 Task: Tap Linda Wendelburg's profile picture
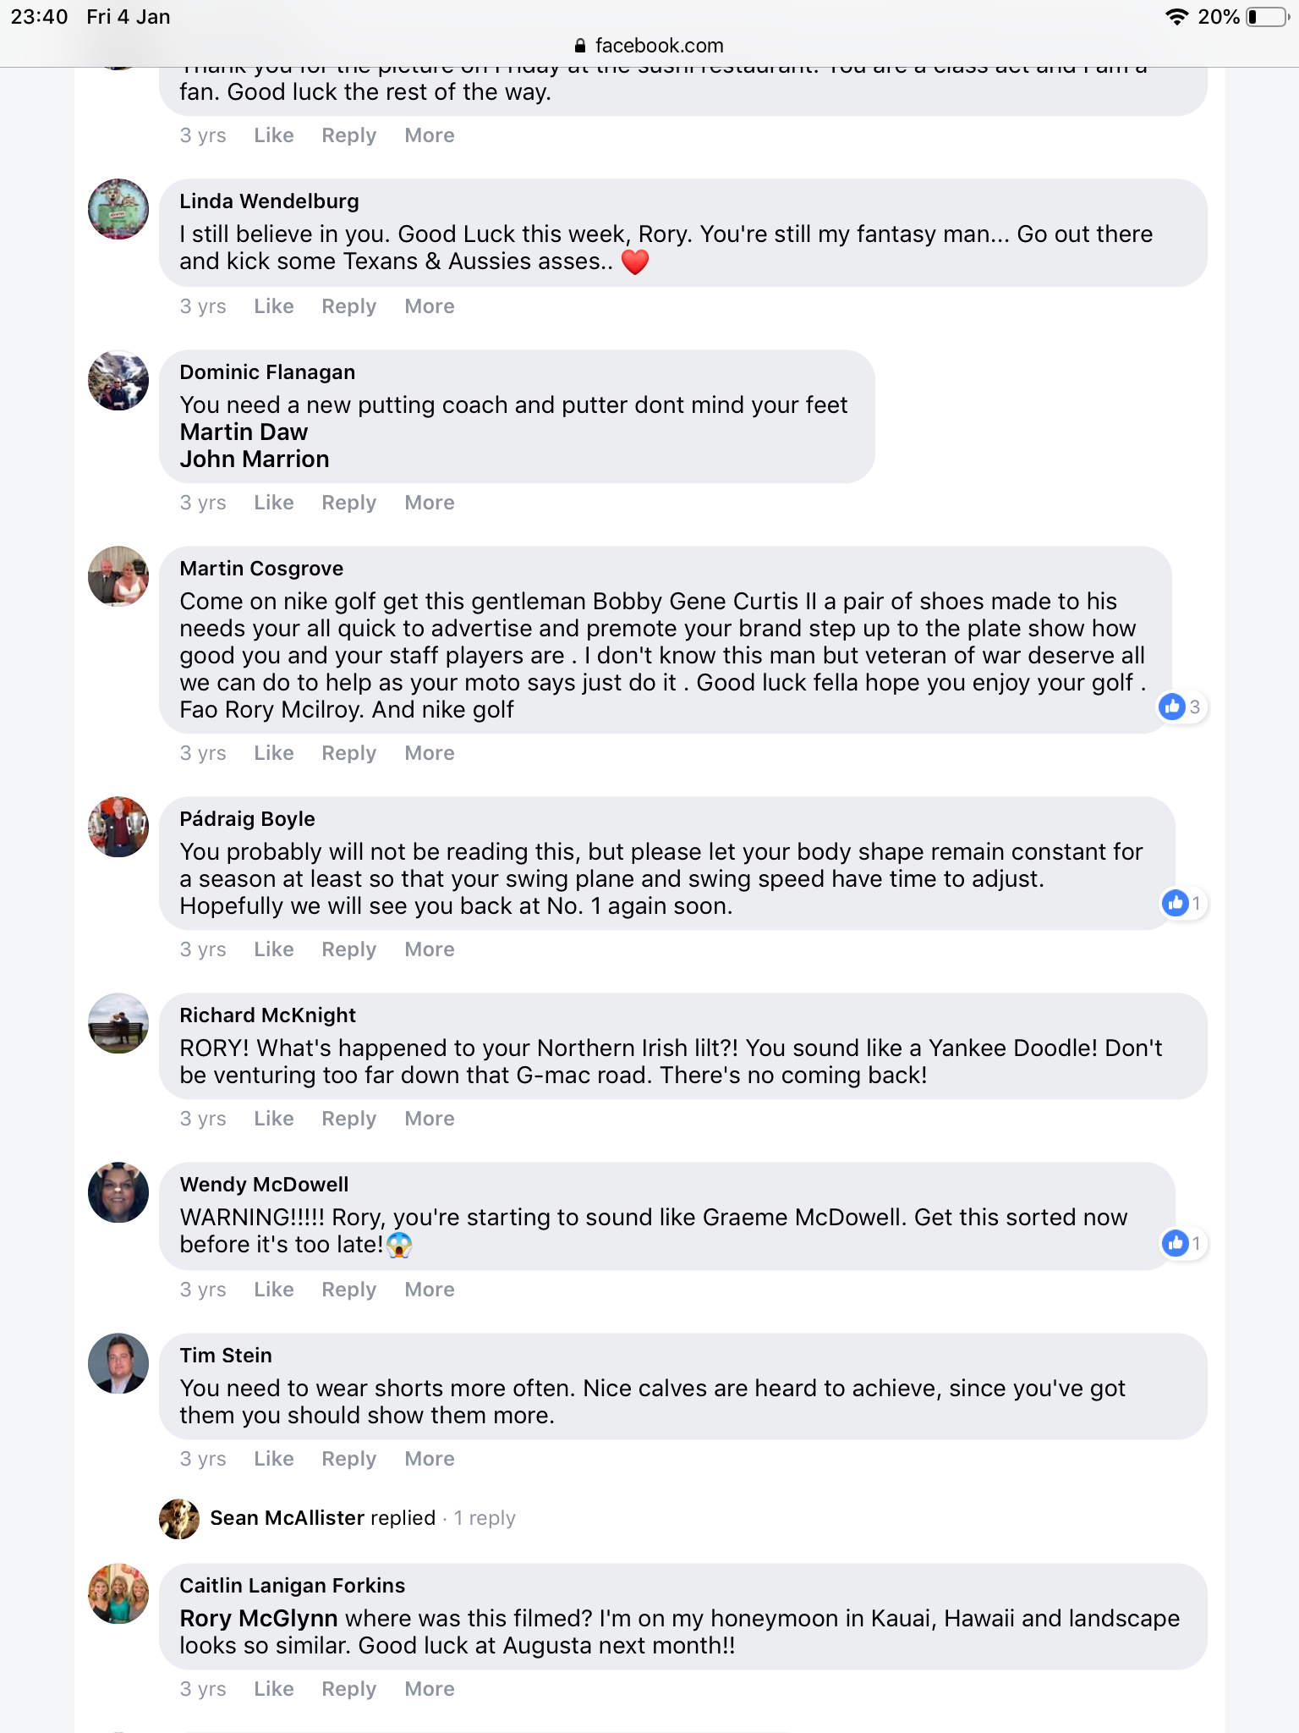tap(118, 209)
